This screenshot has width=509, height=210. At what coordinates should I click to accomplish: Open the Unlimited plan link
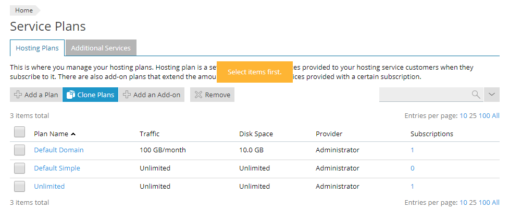click(49, 187)
